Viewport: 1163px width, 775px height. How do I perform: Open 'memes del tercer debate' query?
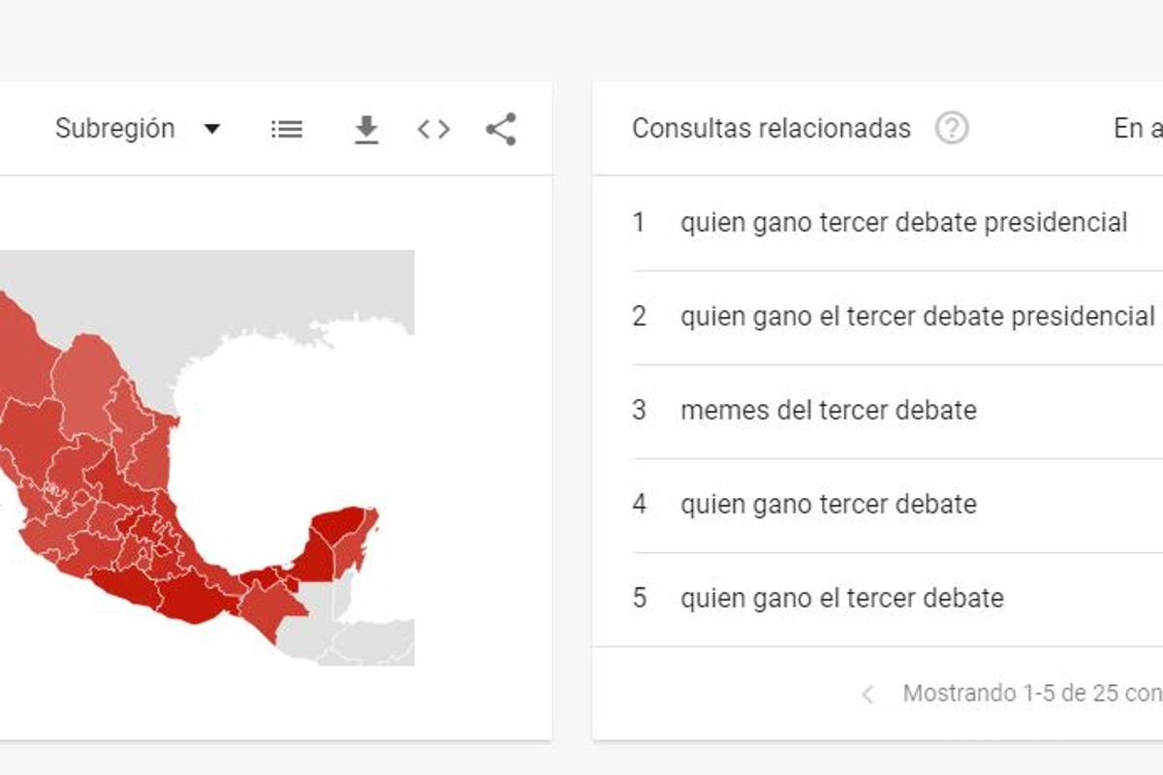827,411
